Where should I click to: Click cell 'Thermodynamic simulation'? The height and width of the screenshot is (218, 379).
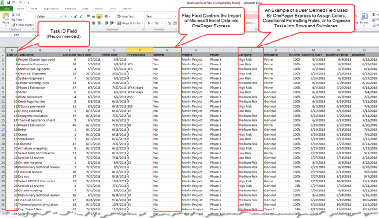tap(40, 204)
